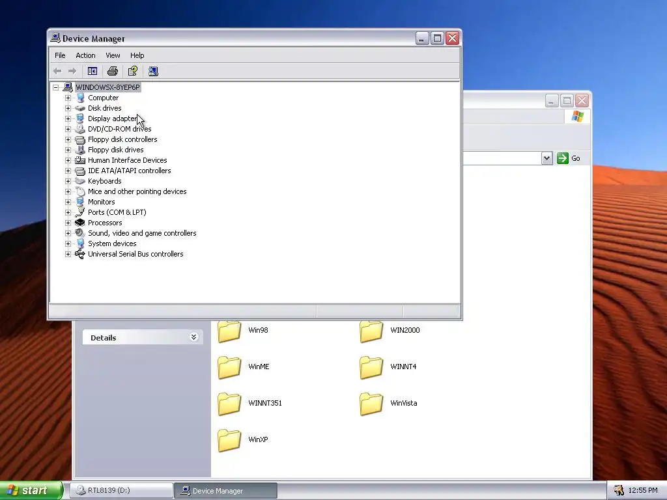
Task: Click the system tray icon near the clock
Action: coord(619,490)
